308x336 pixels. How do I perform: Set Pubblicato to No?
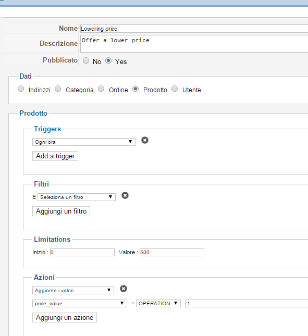[x=86, y=60]
